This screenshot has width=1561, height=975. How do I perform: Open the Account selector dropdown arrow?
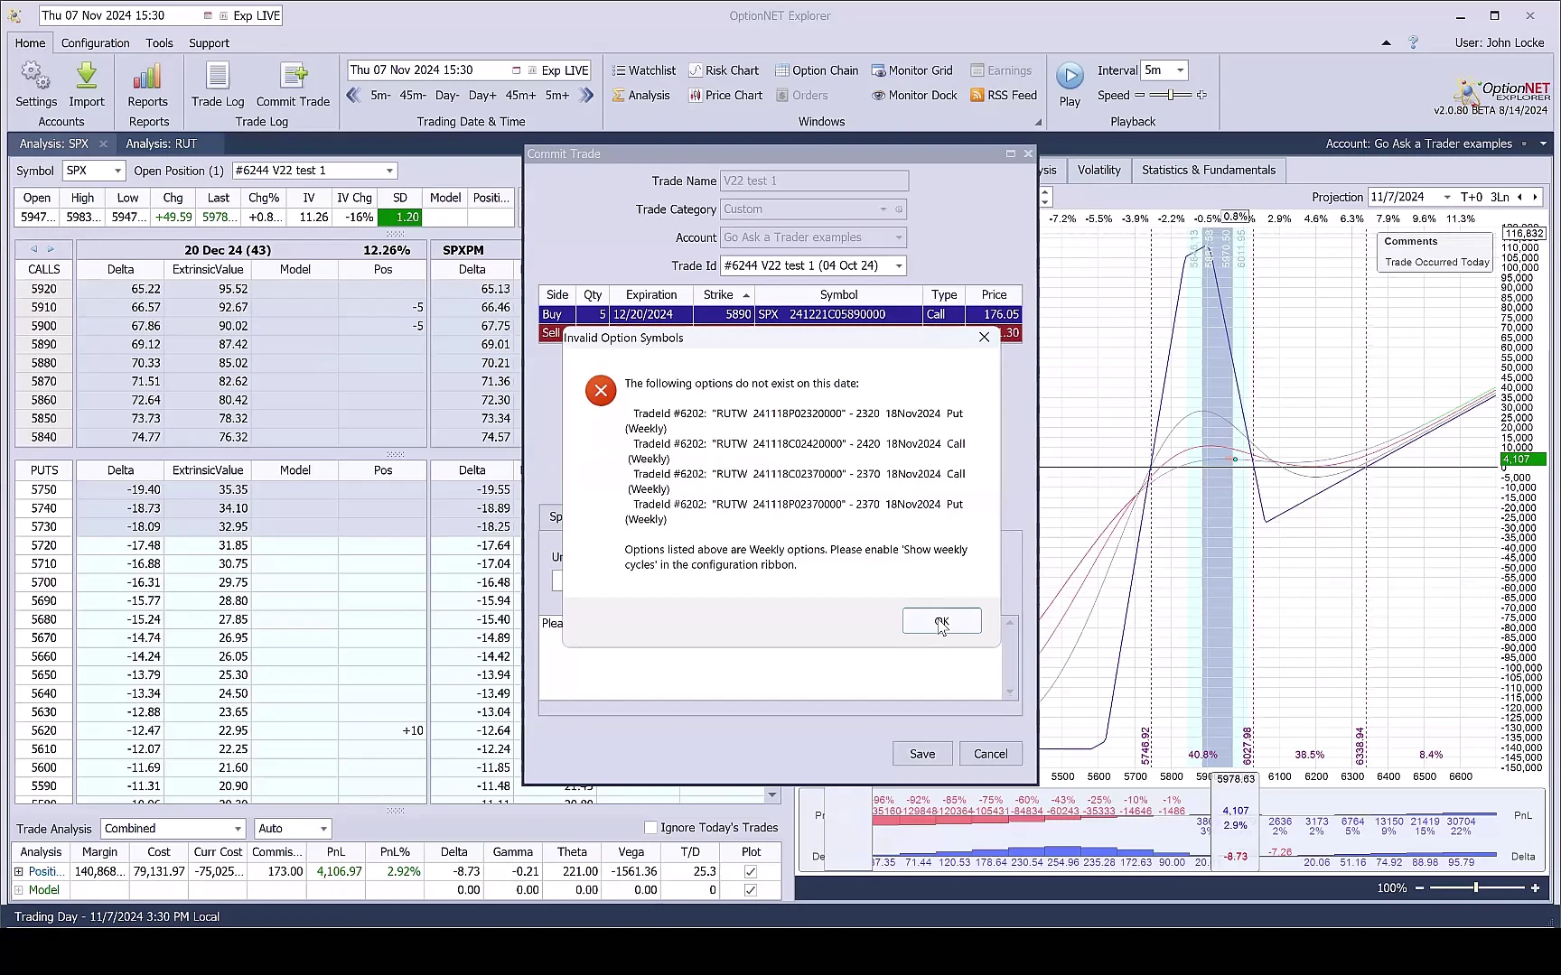[1543, 144]
